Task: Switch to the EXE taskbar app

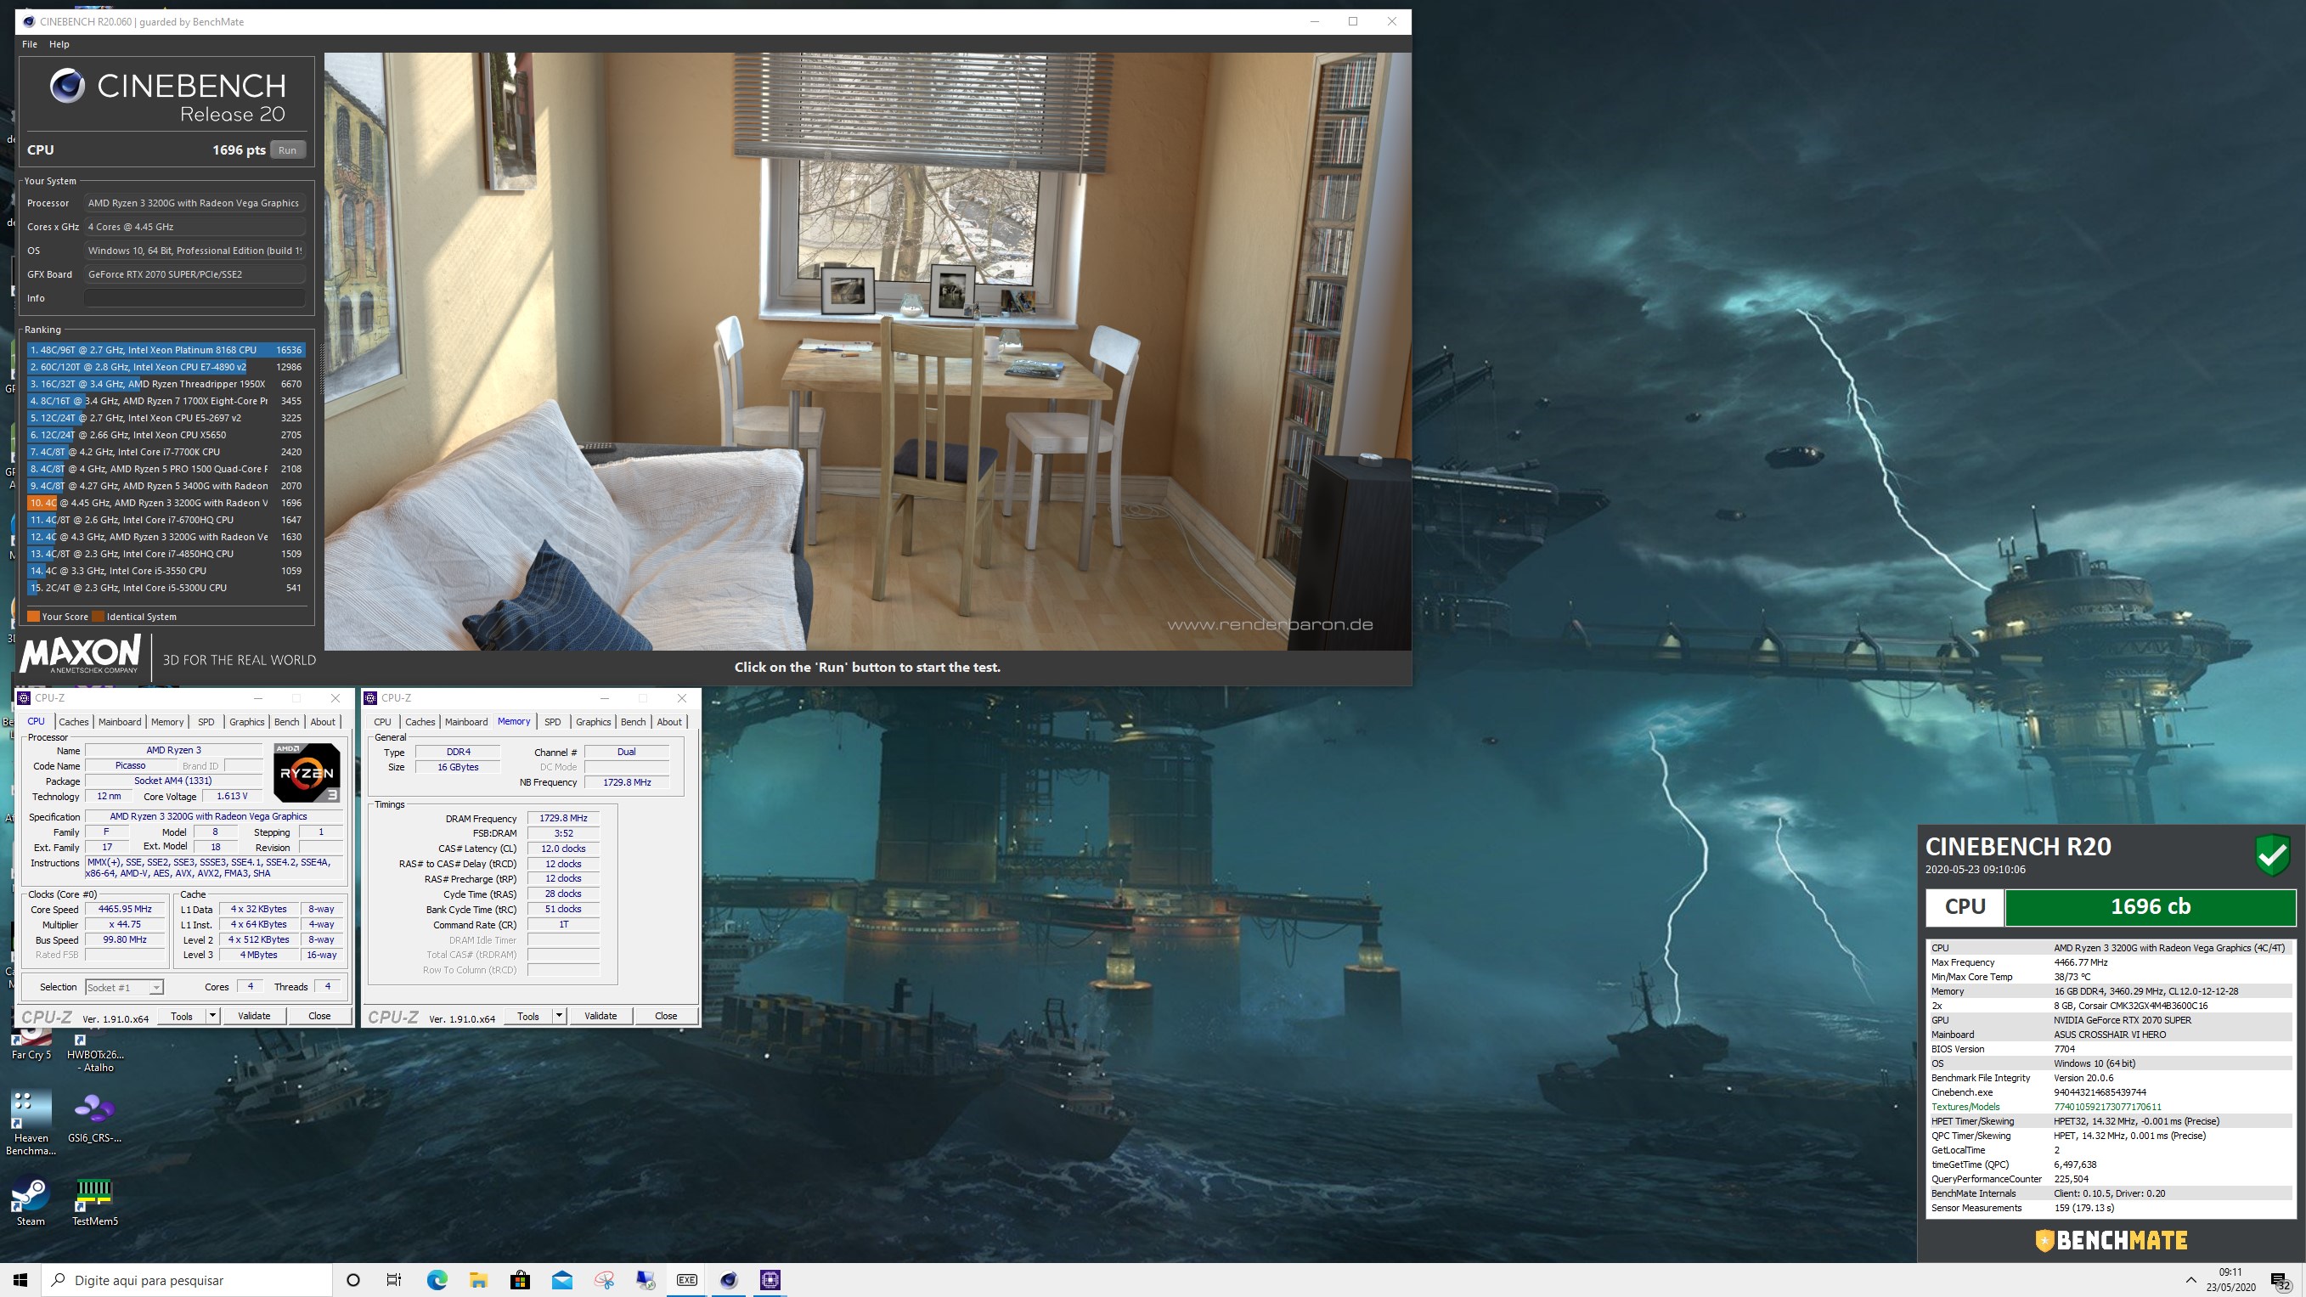Action: [686, 1280]
